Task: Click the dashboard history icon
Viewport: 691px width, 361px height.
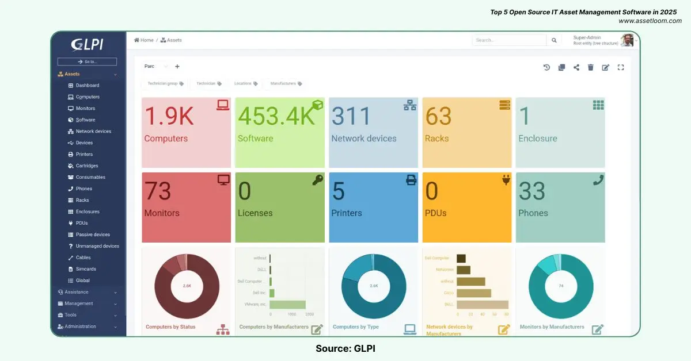Action: pyautogui.click(x=546, y=67)
